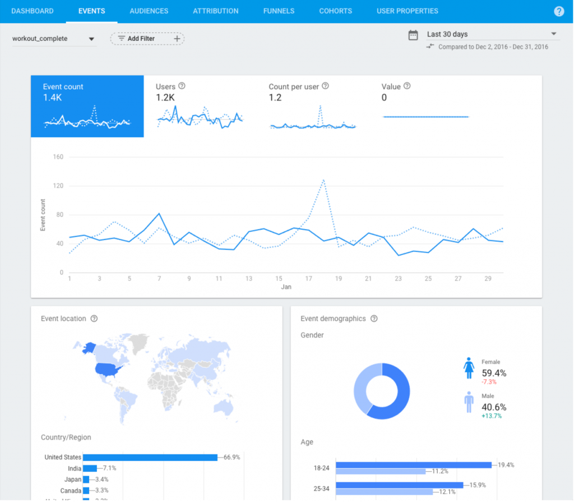The image size is (574, 502).
Task: Click the help icon next to Users
Action: (182, 86)
